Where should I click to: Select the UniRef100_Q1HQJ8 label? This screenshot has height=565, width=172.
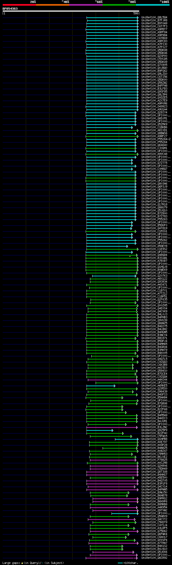click(154, 267)
